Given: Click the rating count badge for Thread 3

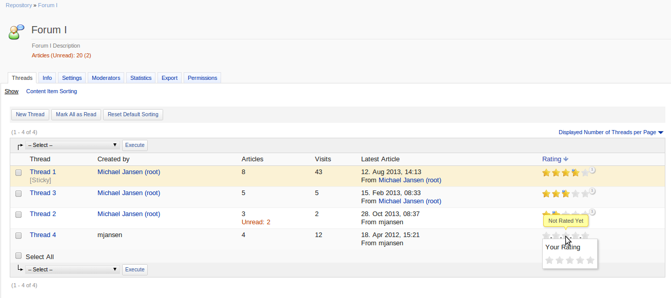Looking at the screenshot, I should pos(592,190).
